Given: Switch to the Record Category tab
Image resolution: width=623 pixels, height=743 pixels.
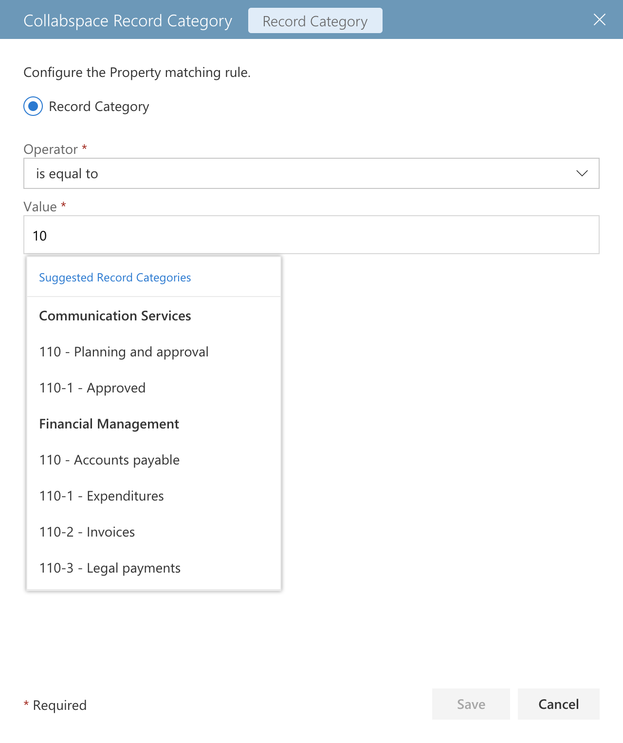Looking at the screenshot, I should (315, 20).
